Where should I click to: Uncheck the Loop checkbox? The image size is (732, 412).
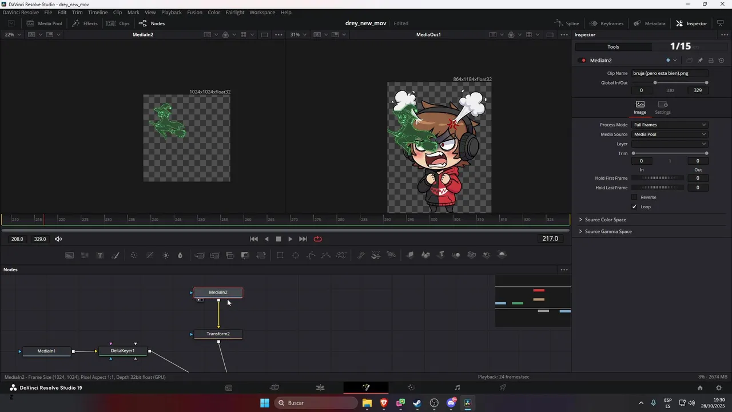click(x=634, y=207)
